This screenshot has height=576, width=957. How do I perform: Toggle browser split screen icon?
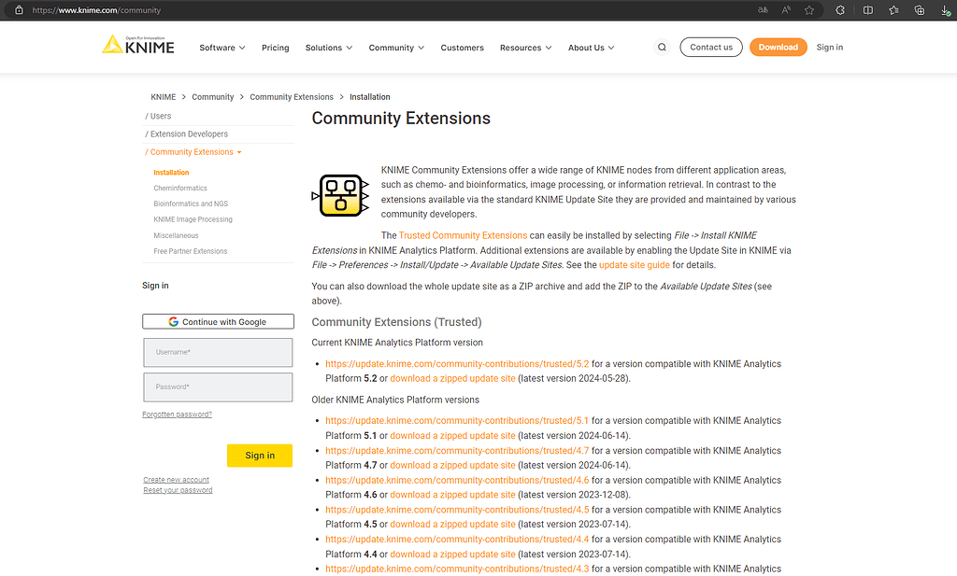(x=868, y=10)
